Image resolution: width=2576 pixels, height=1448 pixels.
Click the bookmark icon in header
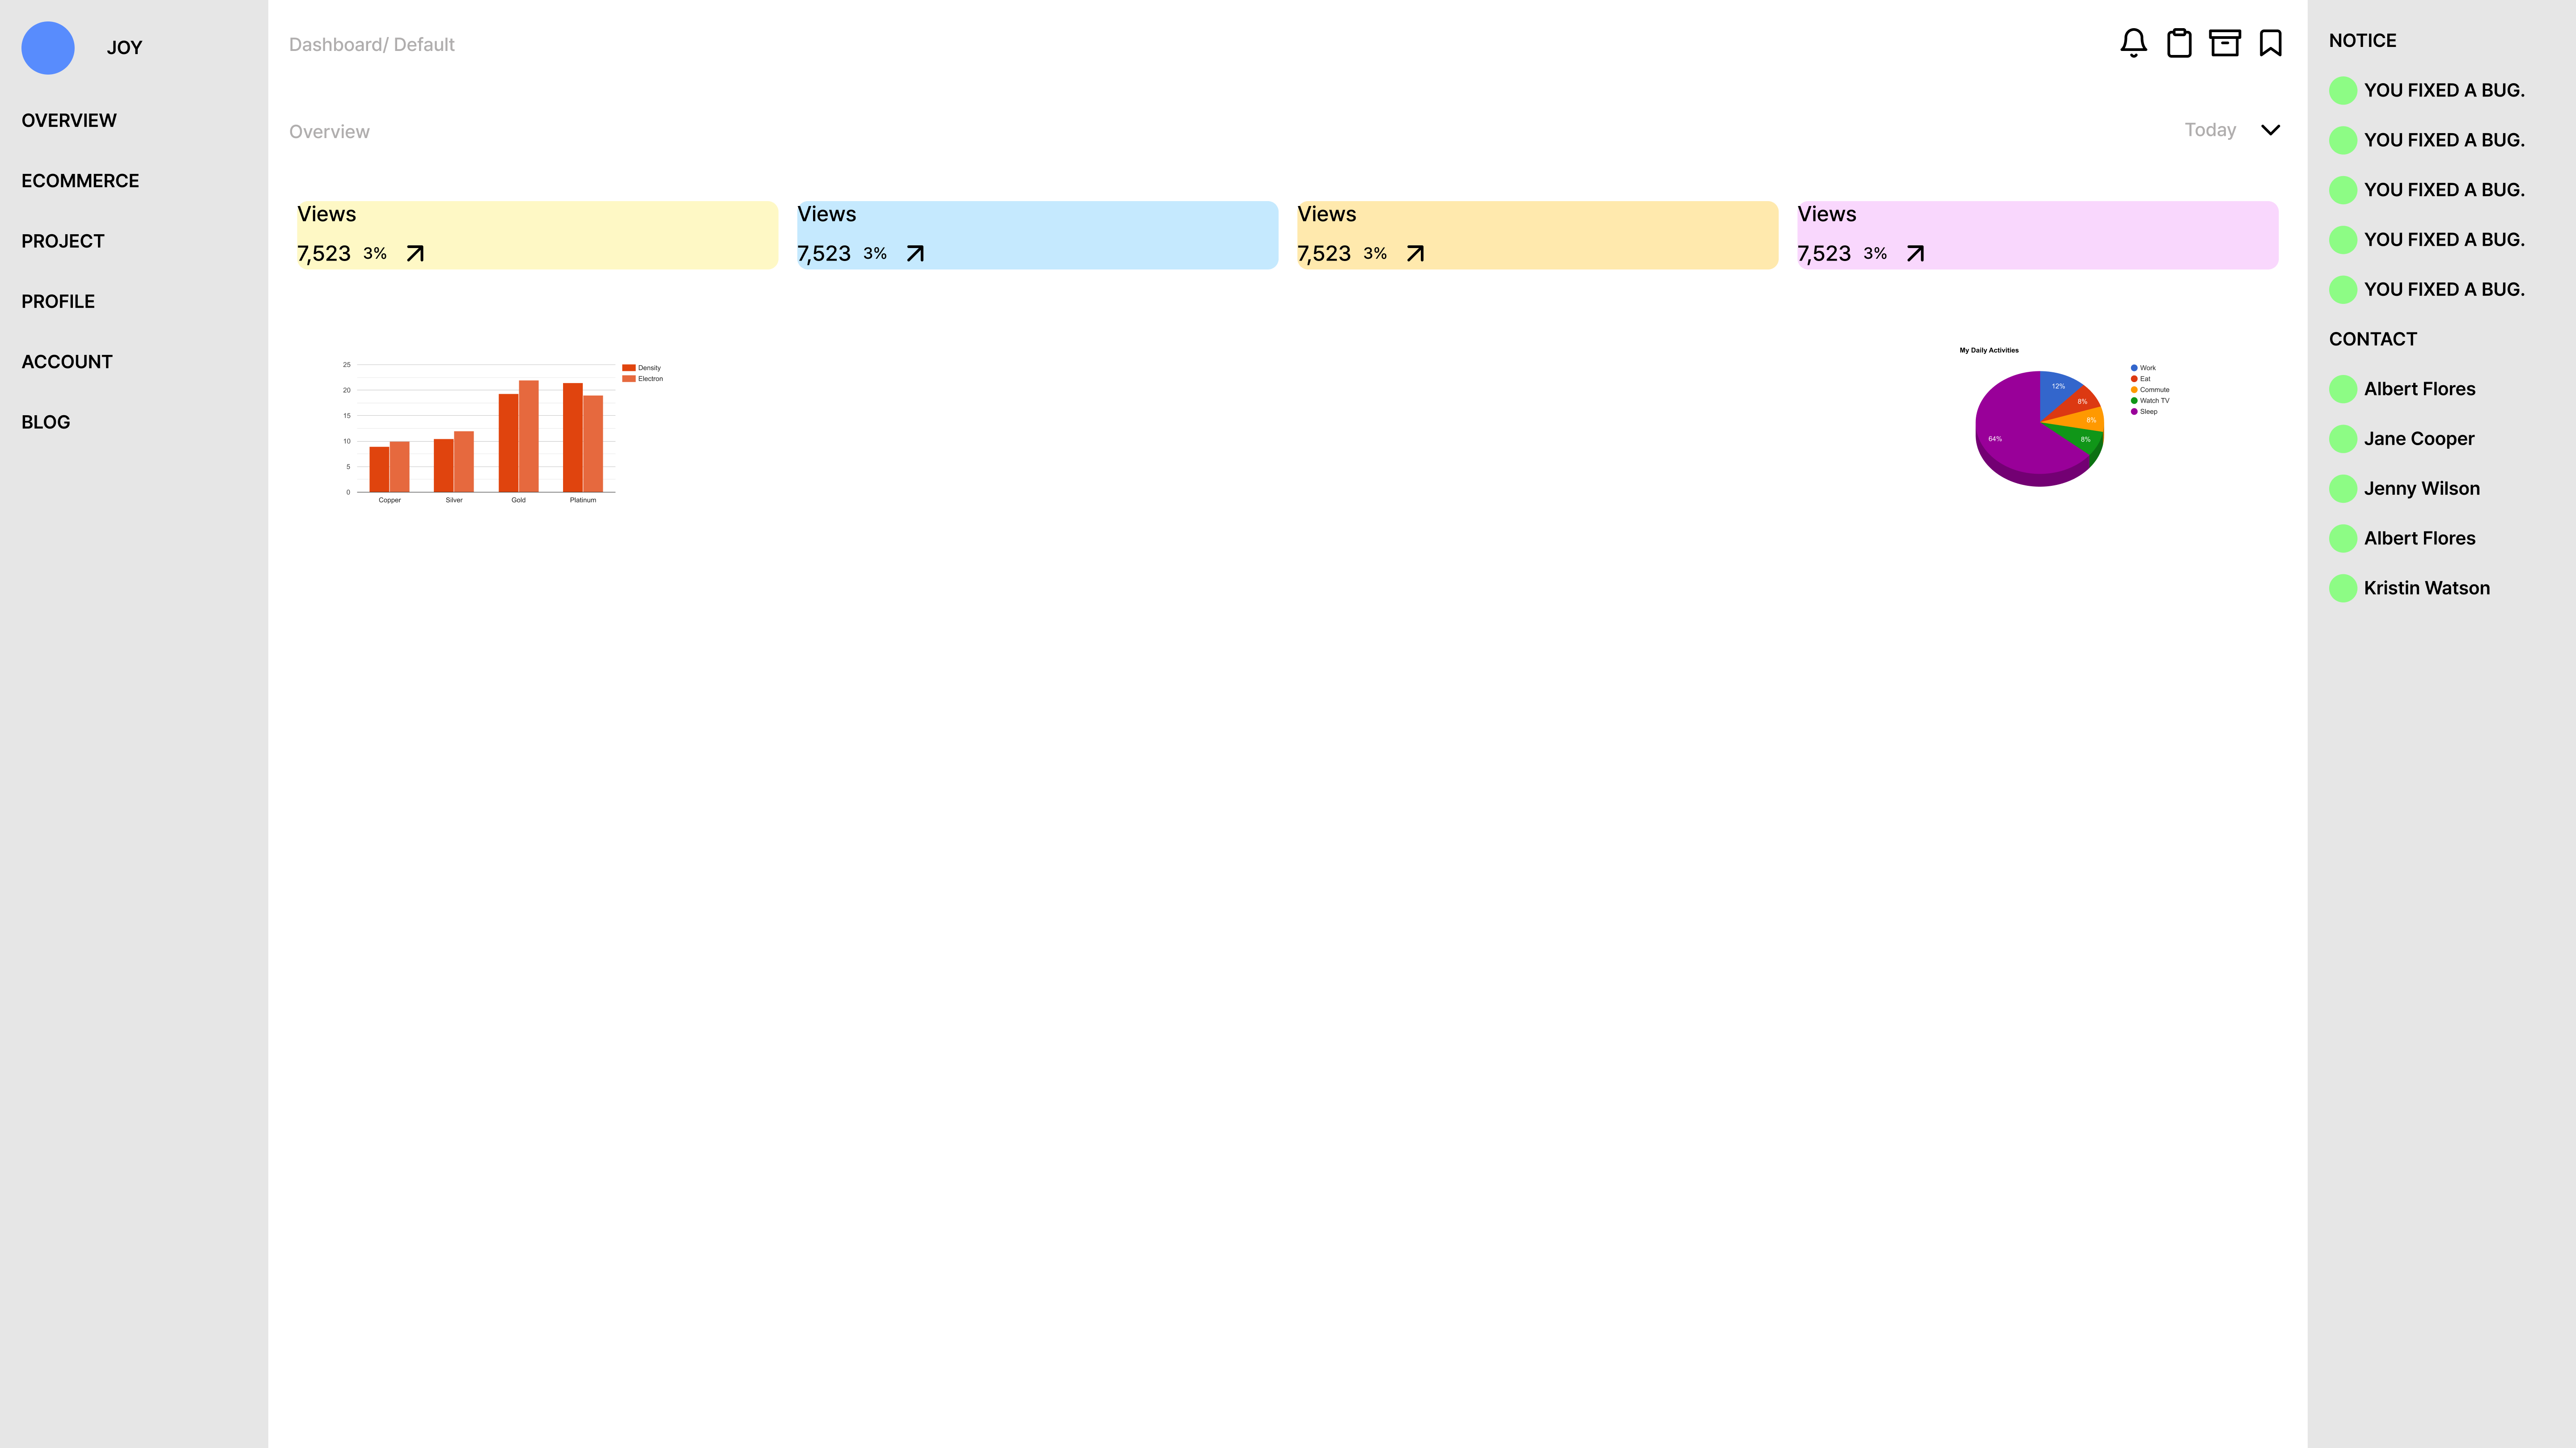coord(2270,43)
